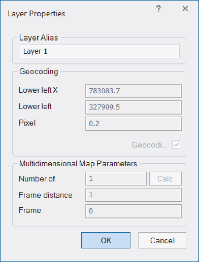The image size is (199, 262).
Task: Dismiss the dialog with Cancel
Action: pyautogui.click(x=162, y=240)
